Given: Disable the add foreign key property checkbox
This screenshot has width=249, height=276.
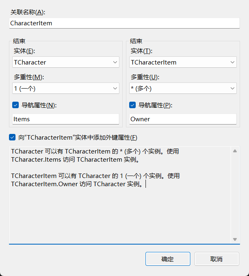Looking at the screenshot, I should pyautogui.click(x=13, y=137).
